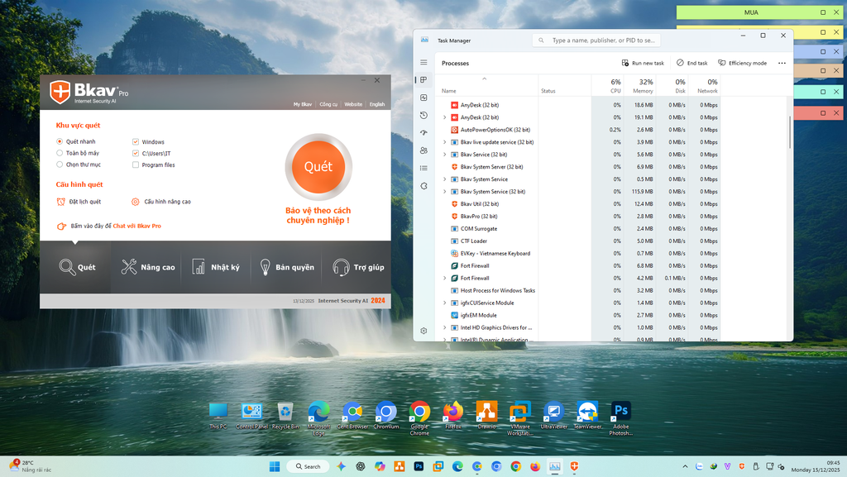Click the Chat với Bkav Pro link
The image size is (847, 477).
pyautogui.click(x=136, y=226)
